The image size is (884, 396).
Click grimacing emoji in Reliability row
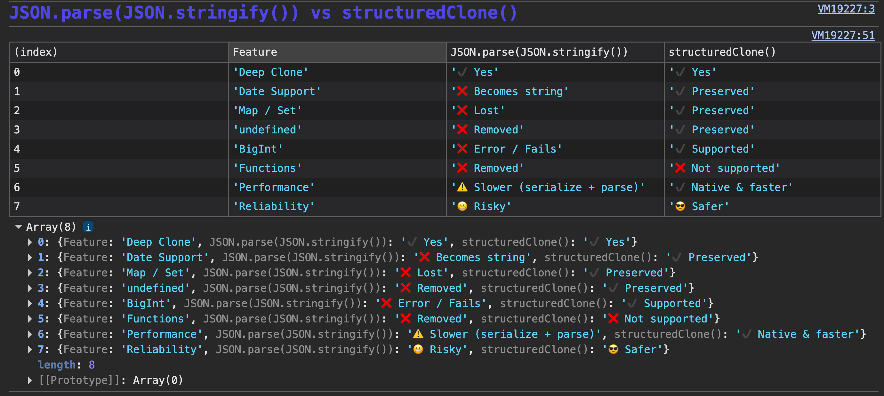462,206
